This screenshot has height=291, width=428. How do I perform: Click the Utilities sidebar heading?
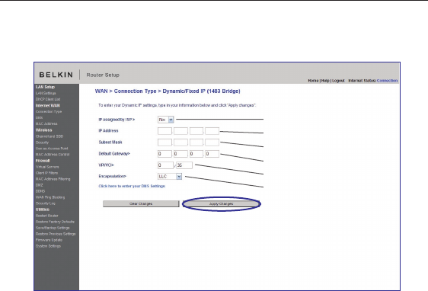click(x=43, y=209)
